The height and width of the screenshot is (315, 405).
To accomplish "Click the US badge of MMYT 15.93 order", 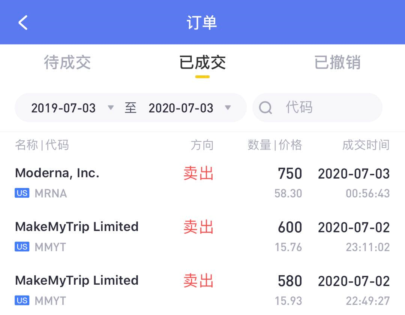I will pyautogui.click(x=22, y=300).
